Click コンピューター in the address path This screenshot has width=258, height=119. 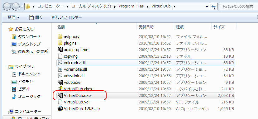point(50,7)
